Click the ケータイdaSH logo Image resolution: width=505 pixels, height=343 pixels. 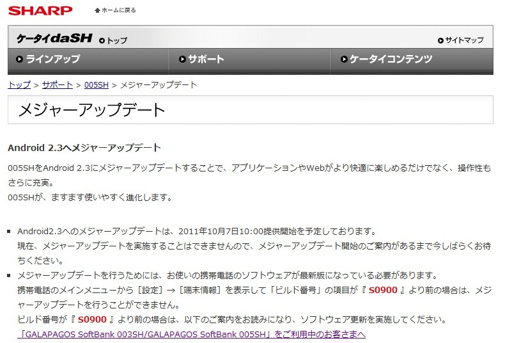[54, 38]
